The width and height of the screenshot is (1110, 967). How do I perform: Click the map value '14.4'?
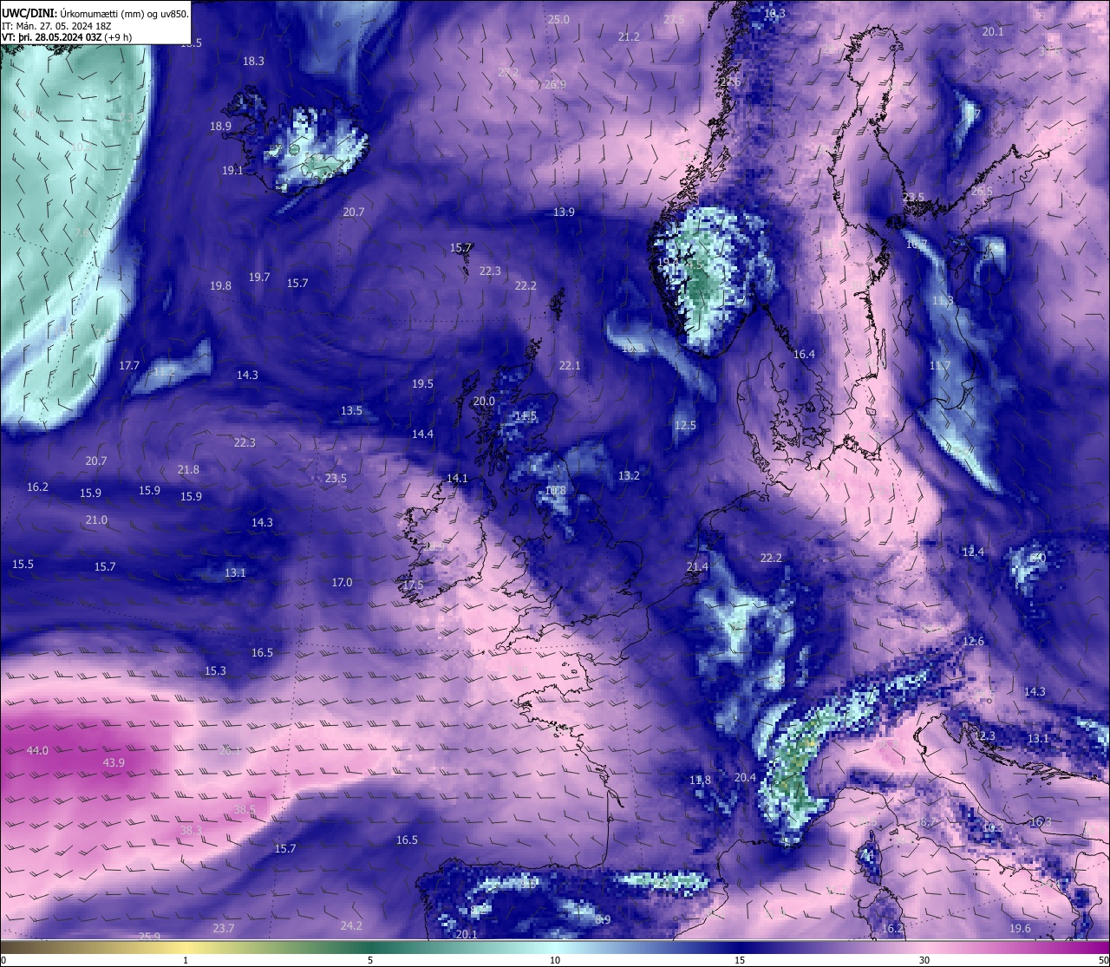422,434
